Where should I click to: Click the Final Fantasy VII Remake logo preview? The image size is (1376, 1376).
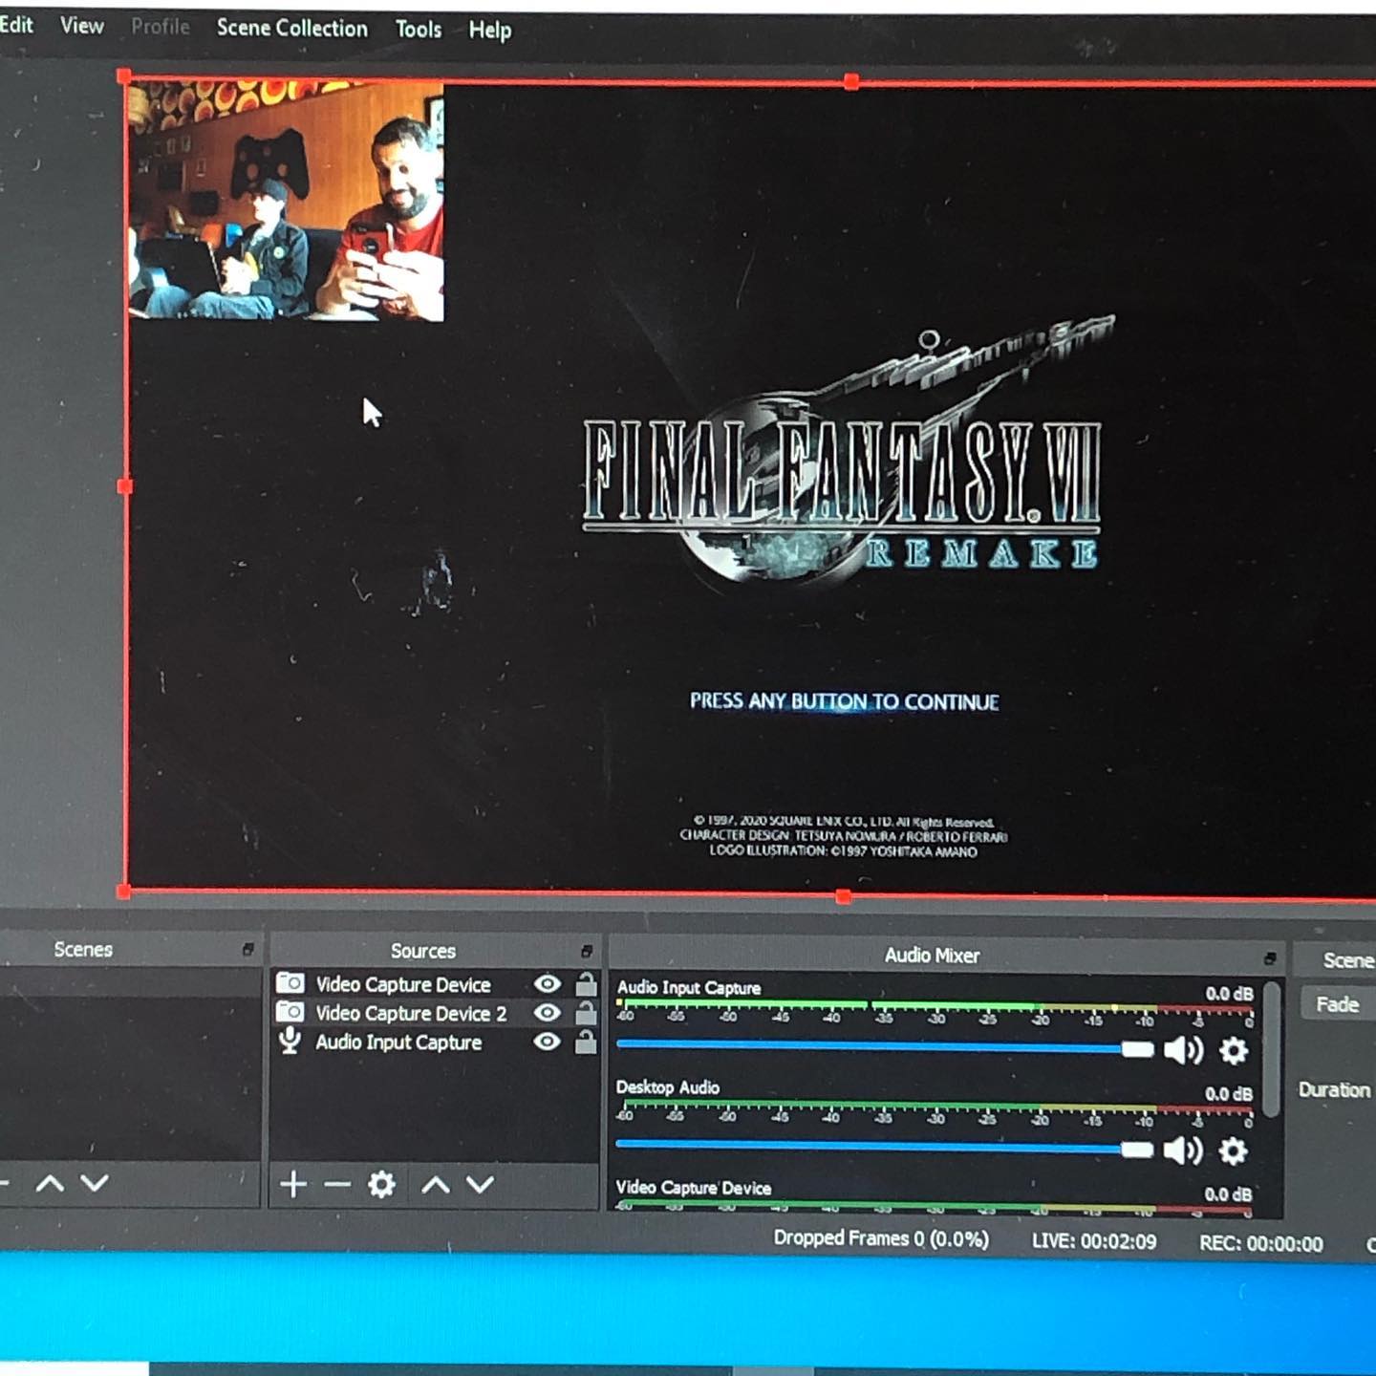[846, 454]
